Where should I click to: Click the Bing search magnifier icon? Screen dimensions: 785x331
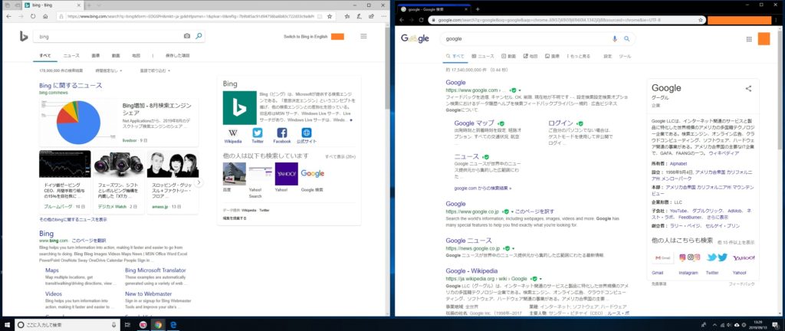199,36
